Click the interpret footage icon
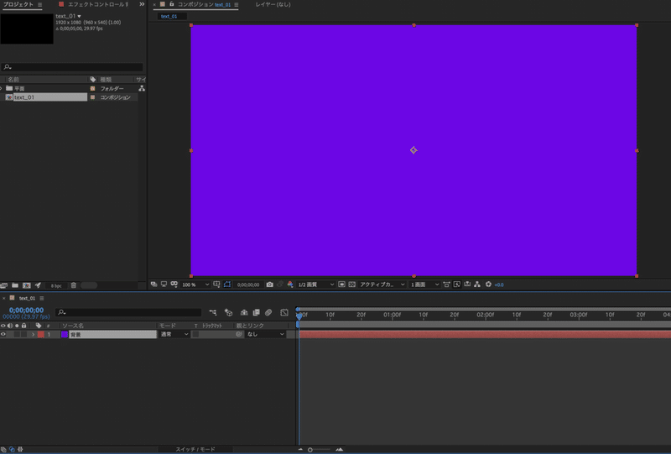671x454 pixels. (4, 285)
